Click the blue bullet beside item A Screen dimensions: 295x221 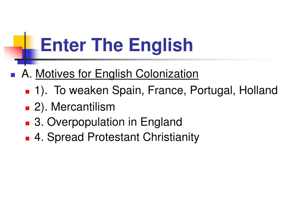tap(13, 75)
